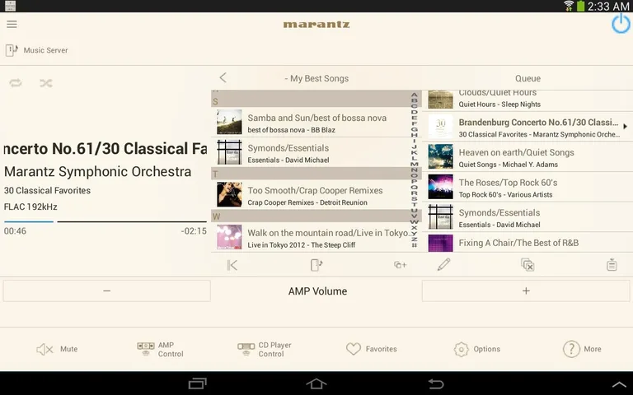633x395 pixels.
Task: Increase AMP volume with plus button
Action: pos(526,290)
